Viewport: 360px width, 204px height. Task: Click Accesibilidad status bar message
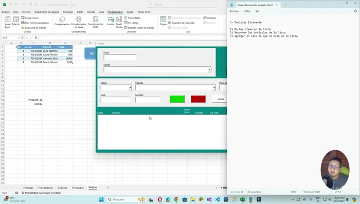click(41, 193)
